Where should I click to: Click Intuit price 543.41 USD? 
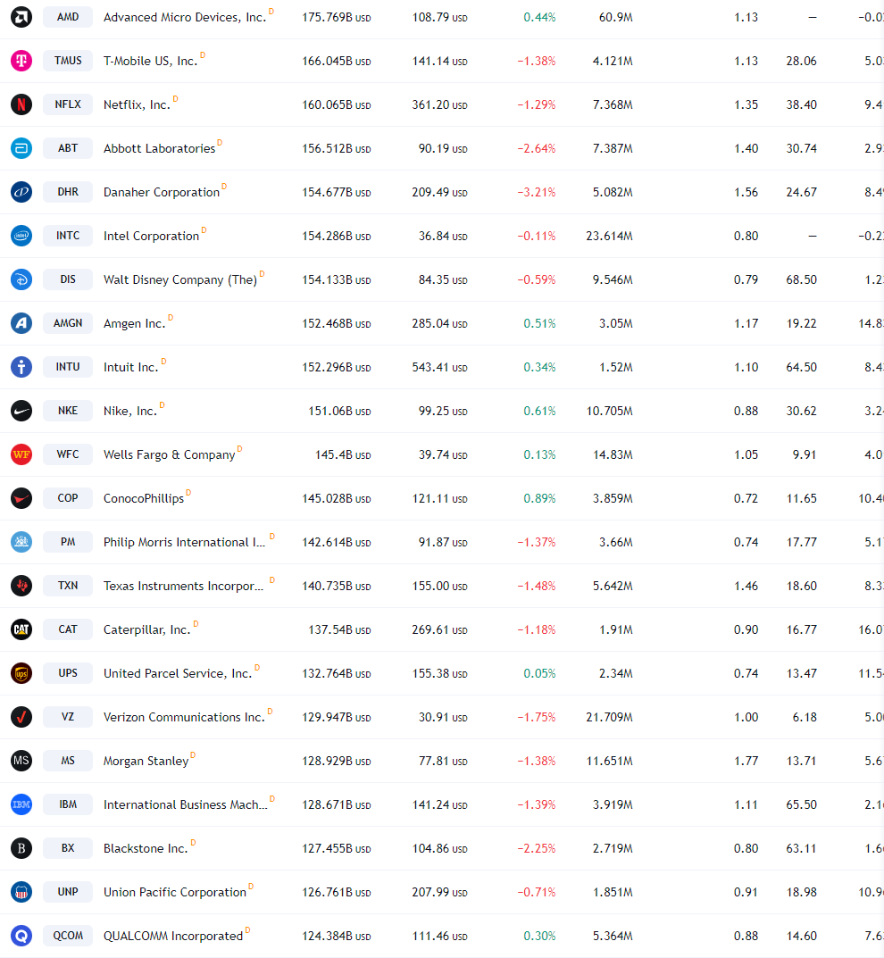(x=440, y=367)
